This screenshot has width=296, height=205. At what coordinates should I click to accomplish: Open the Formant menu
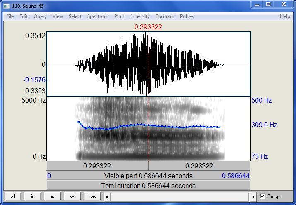[165, 16]
